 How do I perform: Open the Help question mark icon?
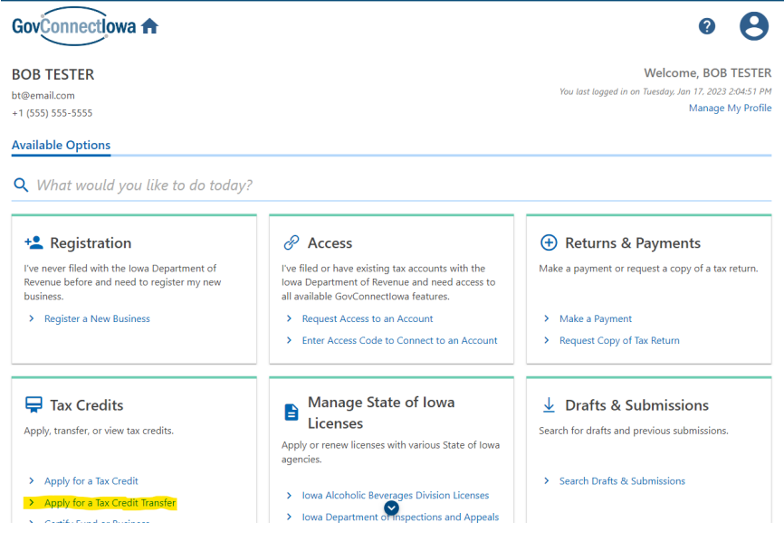(706, 26)
